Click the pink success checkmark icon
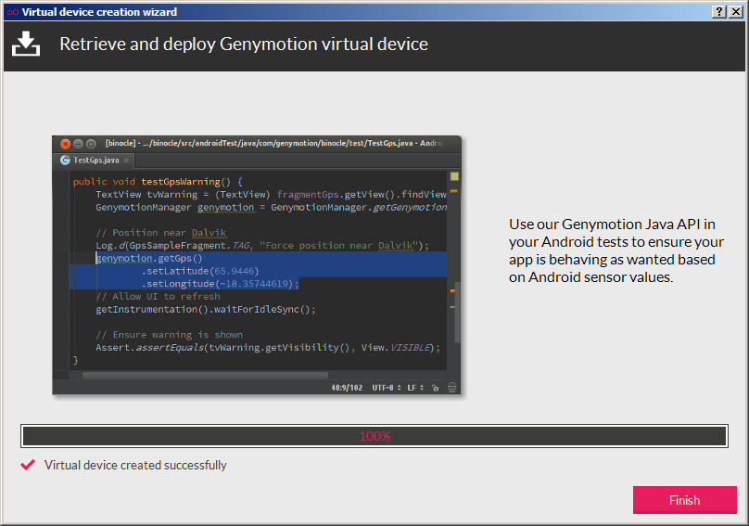The height and width of the screenshot is (526, 749). [x=28, y=465]
